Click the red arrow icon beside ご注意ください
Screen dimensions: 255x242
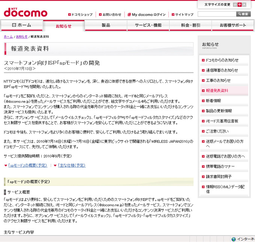[x=203, y=131]
